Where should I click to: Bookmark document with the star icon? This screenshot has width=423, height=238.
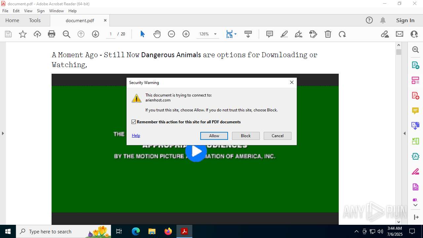click(x=23, y=34)
